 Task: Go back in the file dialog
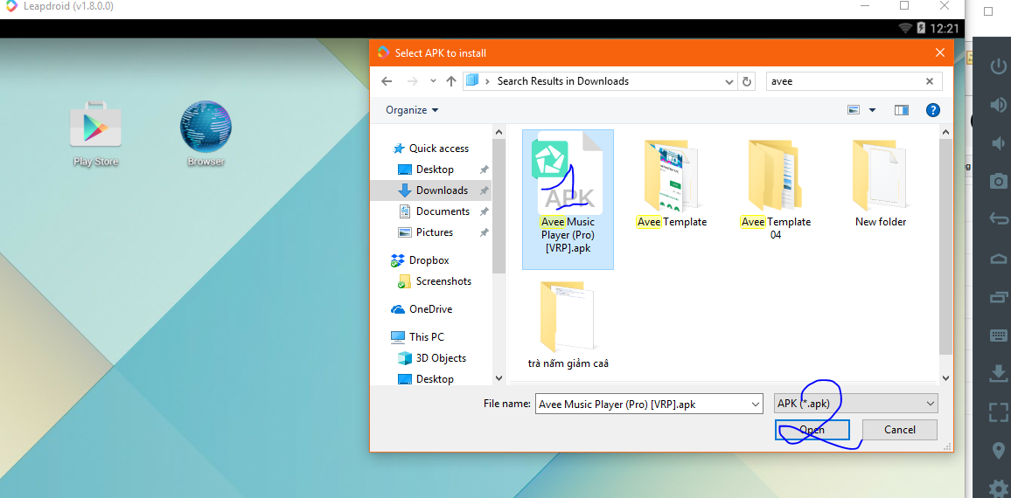(x=387, y=81)
